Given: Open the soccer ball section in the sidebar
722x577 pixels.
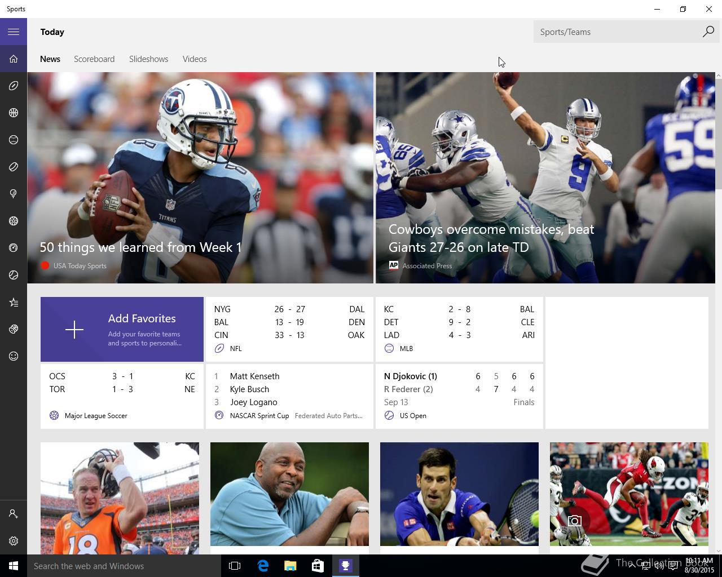Looking at the screenshot, I should click(x=14, y=221).
